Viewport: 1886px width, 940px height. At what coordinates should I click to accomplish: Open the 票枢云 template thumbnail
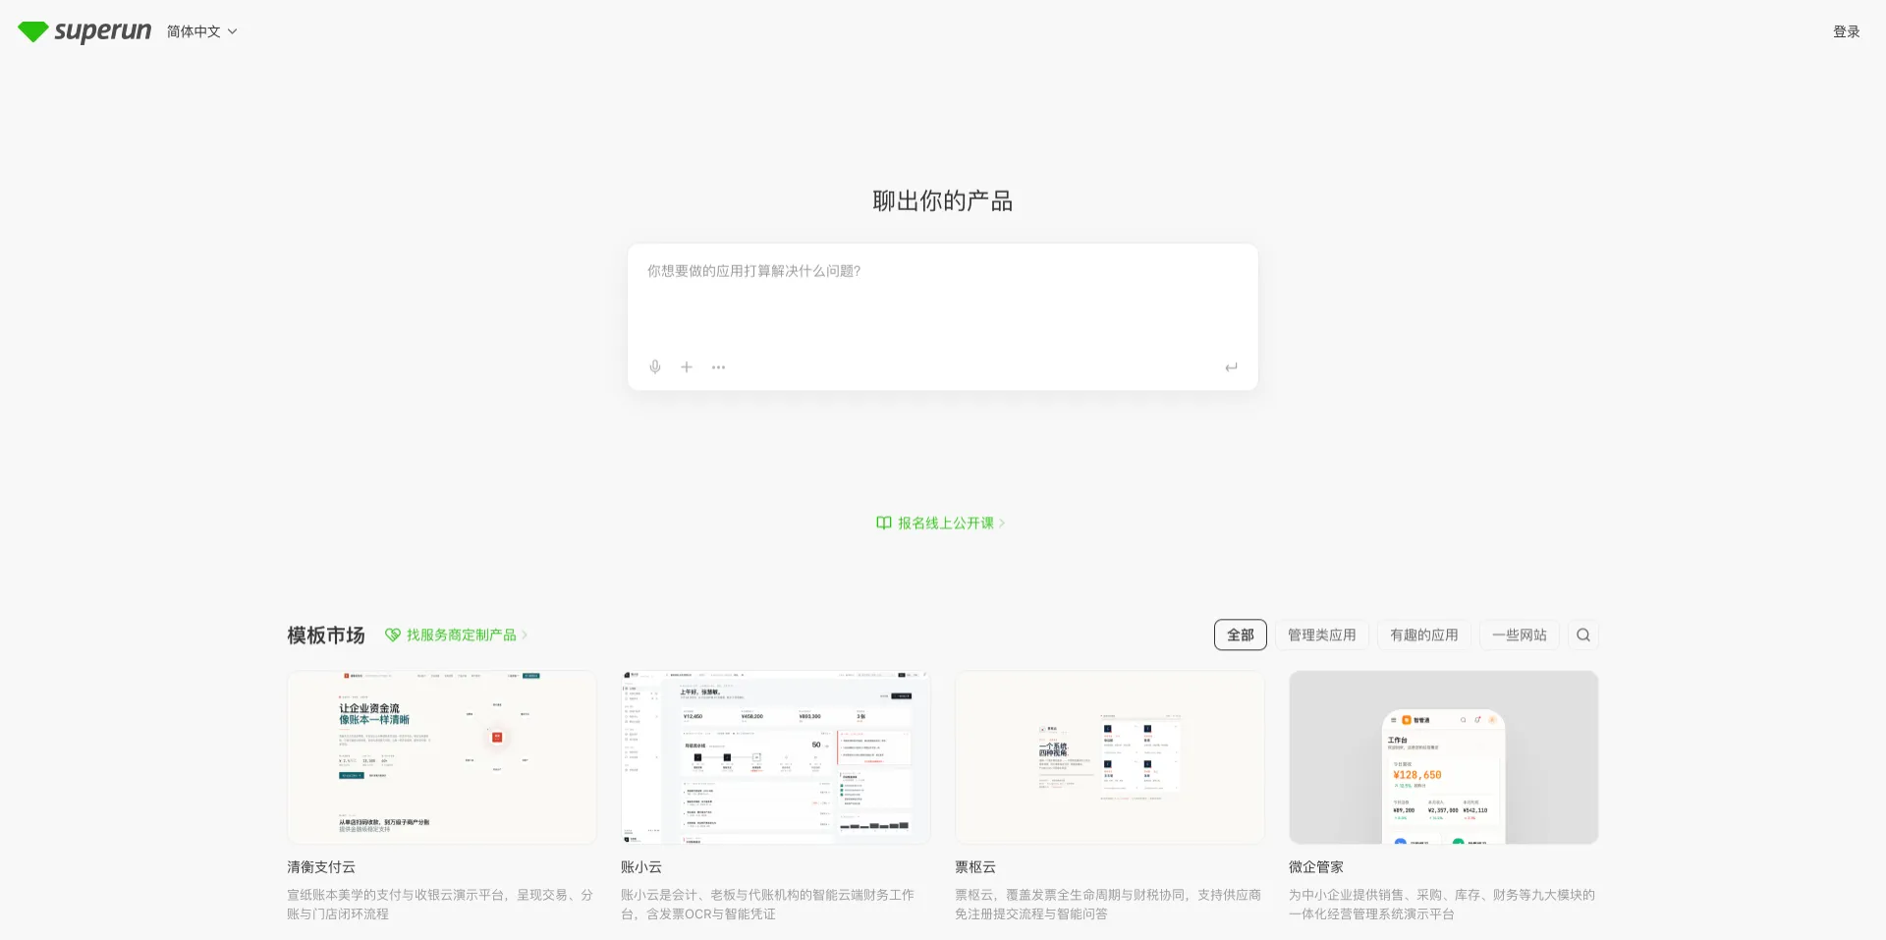tap(1110, 757)
